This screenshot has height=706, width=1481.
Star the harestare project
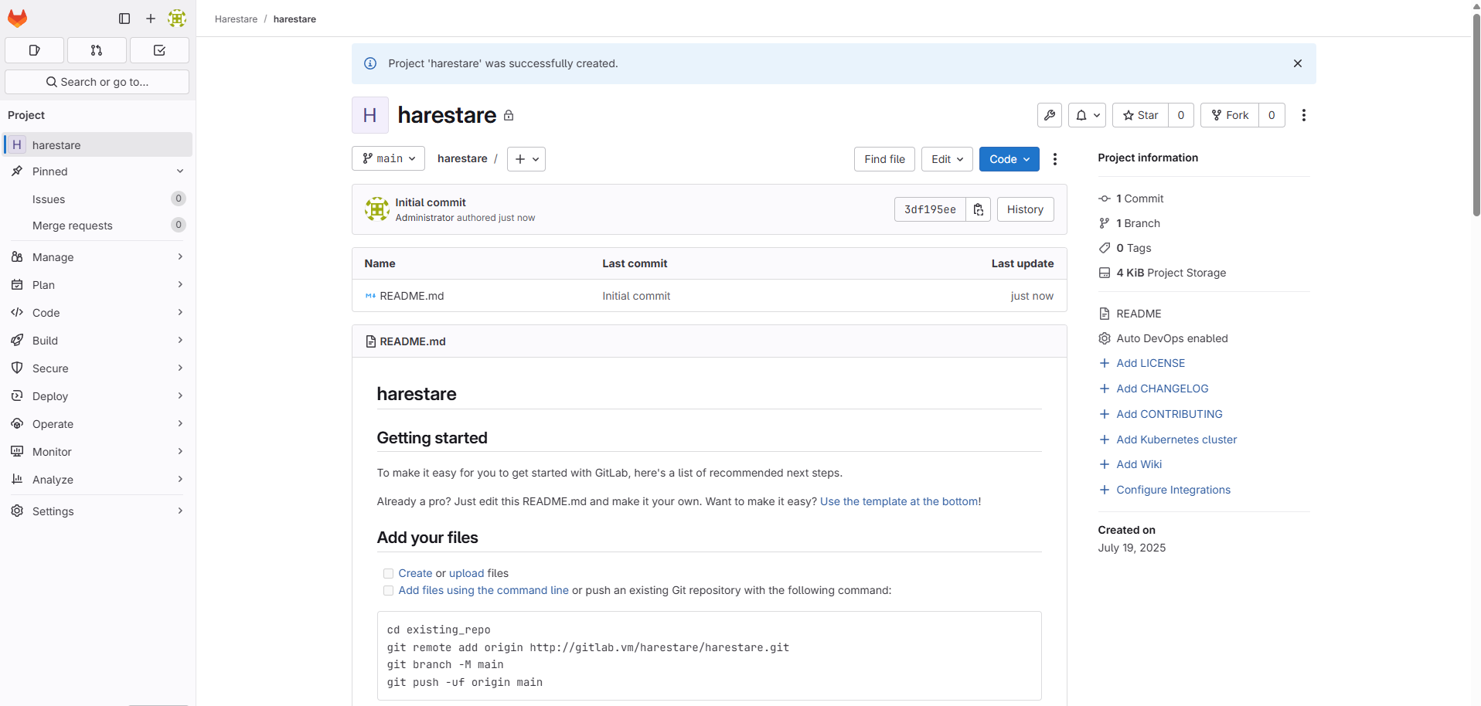1141,115
